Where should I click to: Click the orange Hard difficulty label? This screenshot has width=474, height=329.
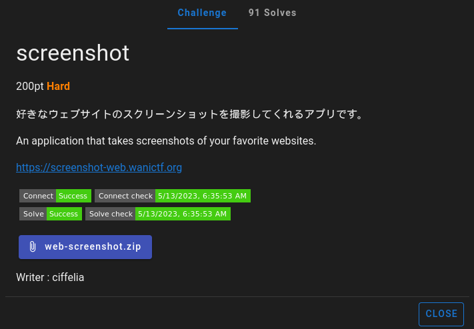pyautogui.click(x=59, y=87)
